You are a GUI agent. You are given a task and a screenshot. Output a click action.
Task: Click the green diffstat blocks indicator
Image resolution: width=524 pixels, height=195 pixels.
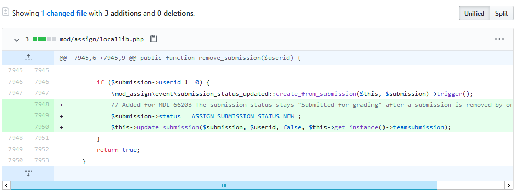(x=44, y=39)
